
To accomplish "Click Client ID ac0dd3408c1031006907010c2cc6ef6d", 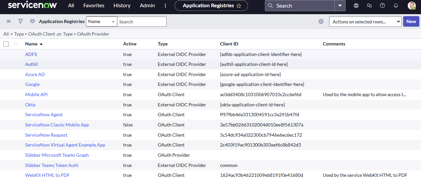I will 261,94.
